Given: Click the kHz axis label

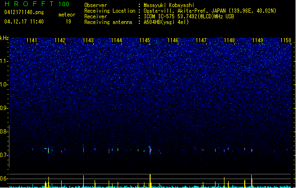Looking at the screenshot, I should (4, 38).
